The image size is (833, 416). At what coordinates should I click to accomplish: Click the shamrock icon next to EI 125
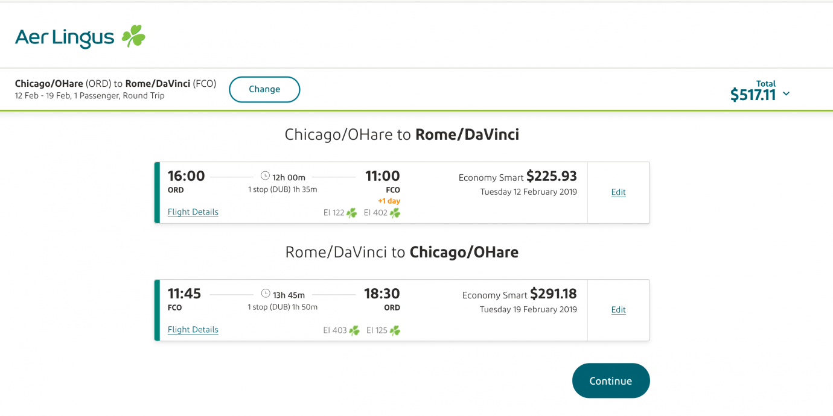click(x=395, y=330)
